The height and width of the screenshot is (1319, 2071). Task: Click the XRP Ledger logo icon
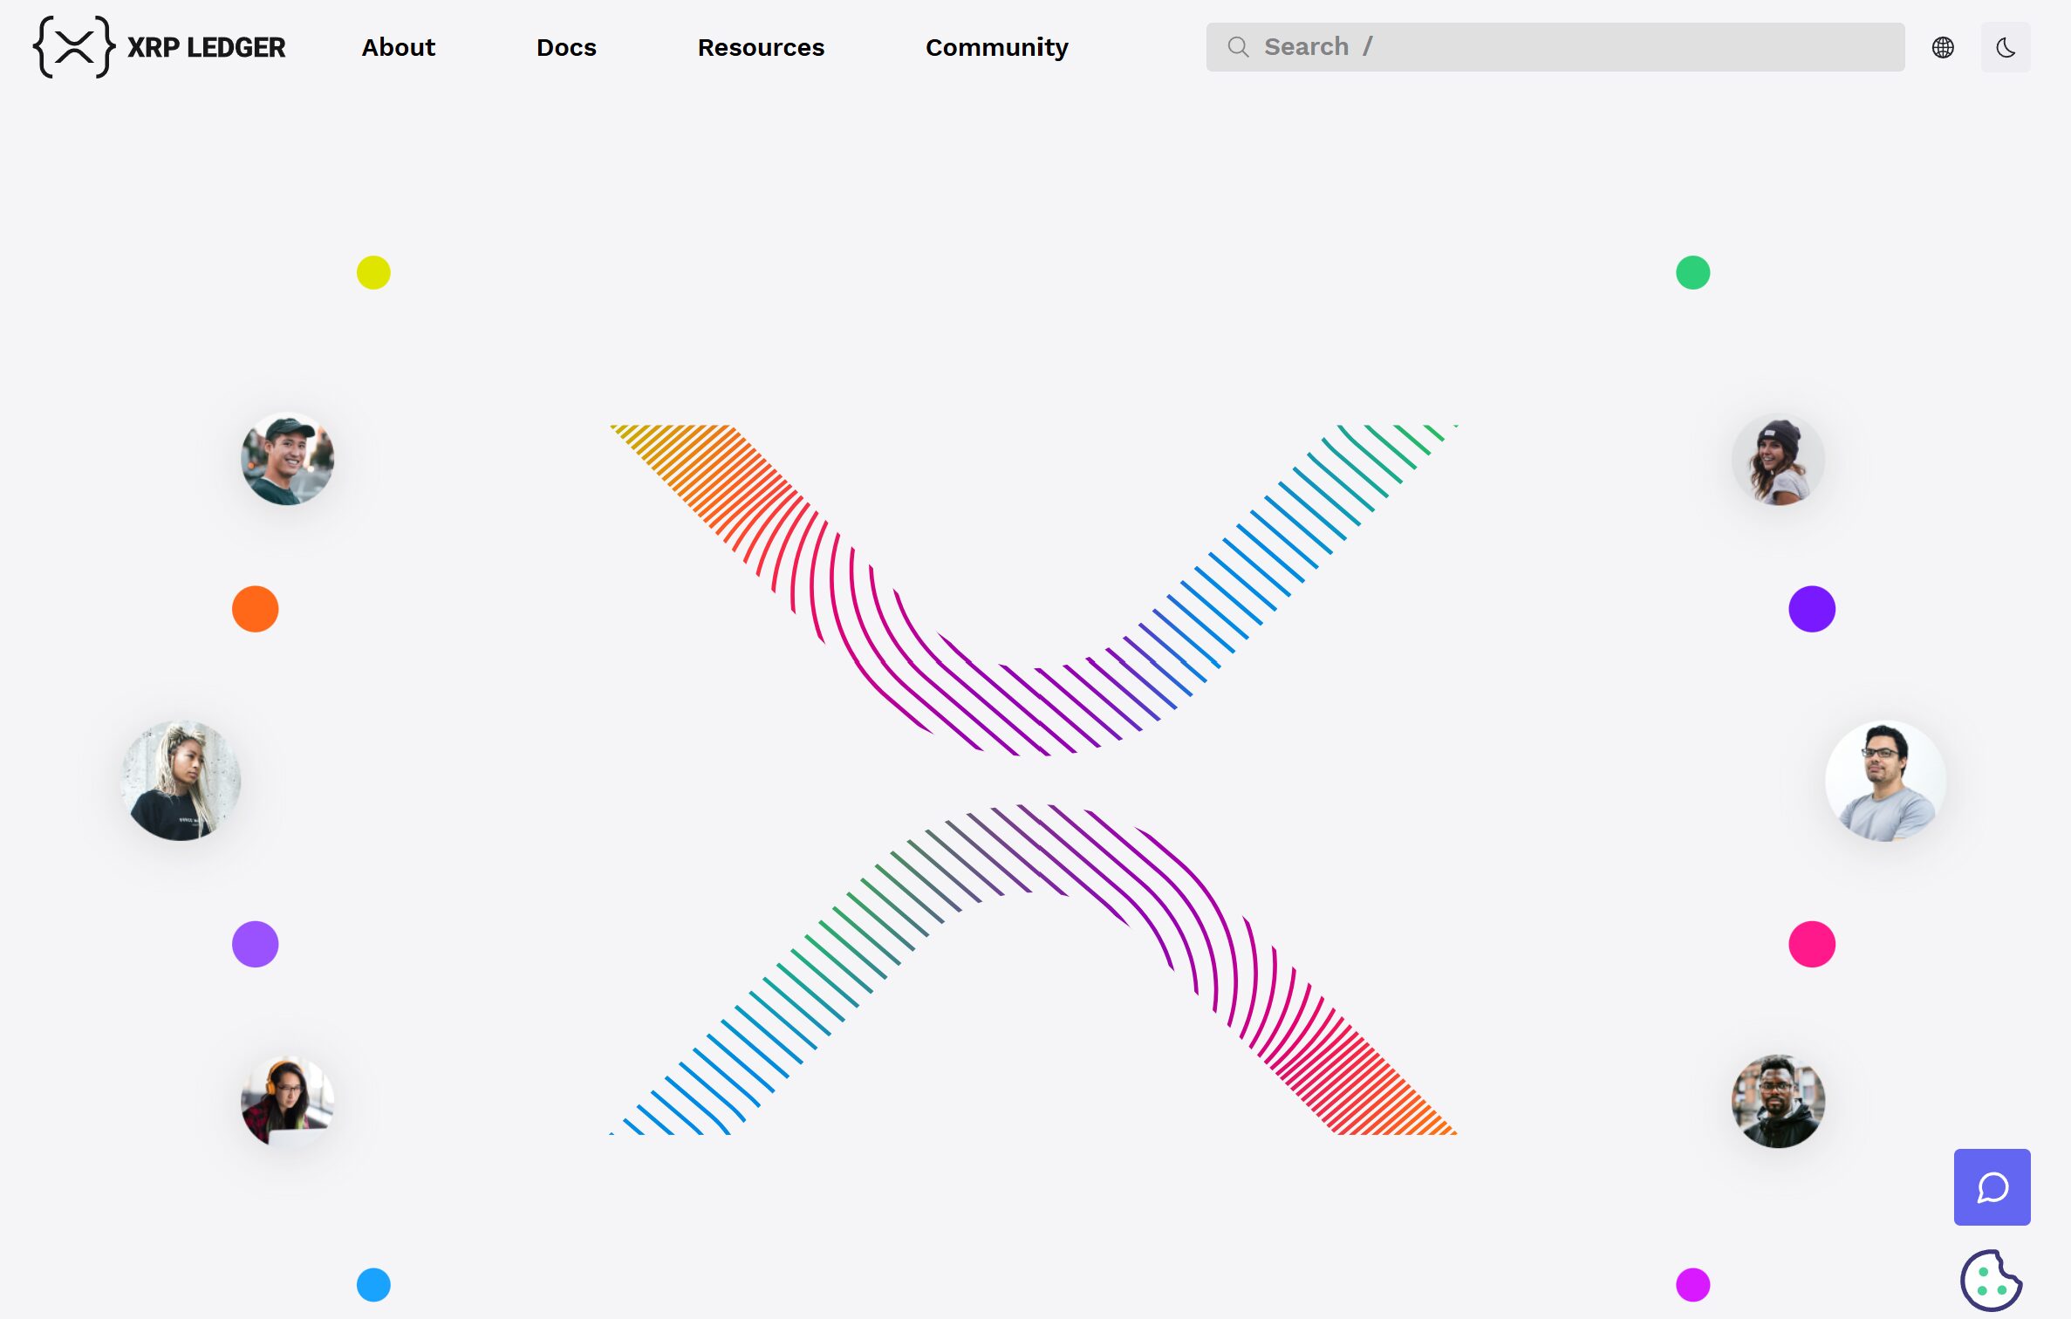(x=73, y=47)
